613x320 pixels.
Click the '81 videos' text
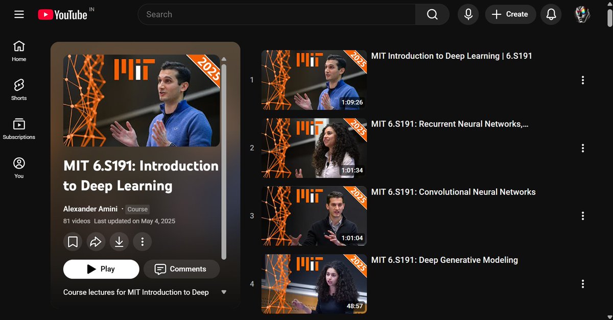coord(77,221)
